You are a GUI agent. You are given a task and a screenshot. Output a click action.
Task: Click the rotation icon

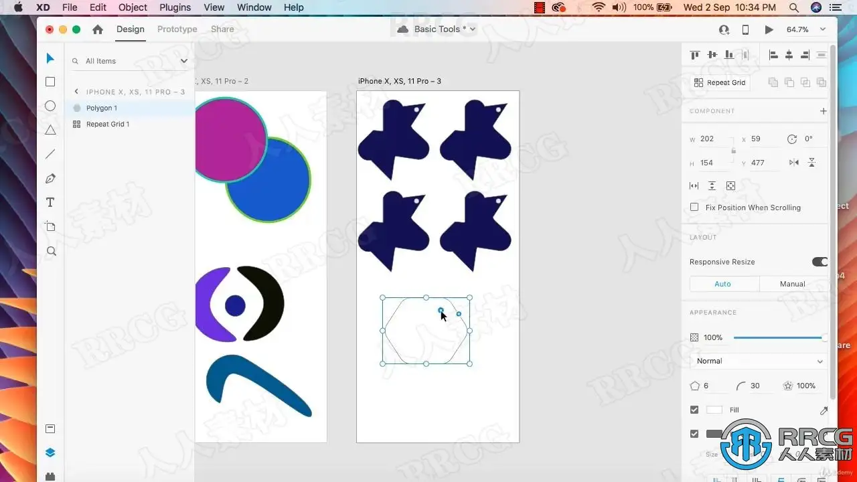coord(792,139)
